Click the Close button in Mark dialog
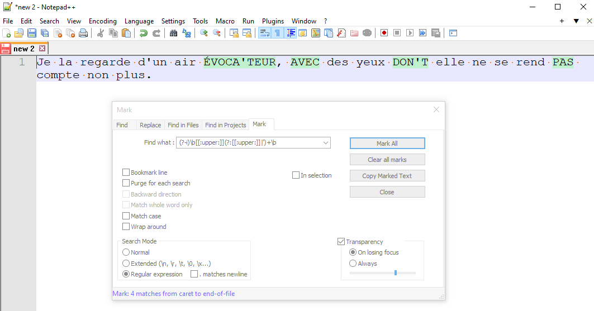The width and height of the screenshot is (594, 311). point(387,192)
